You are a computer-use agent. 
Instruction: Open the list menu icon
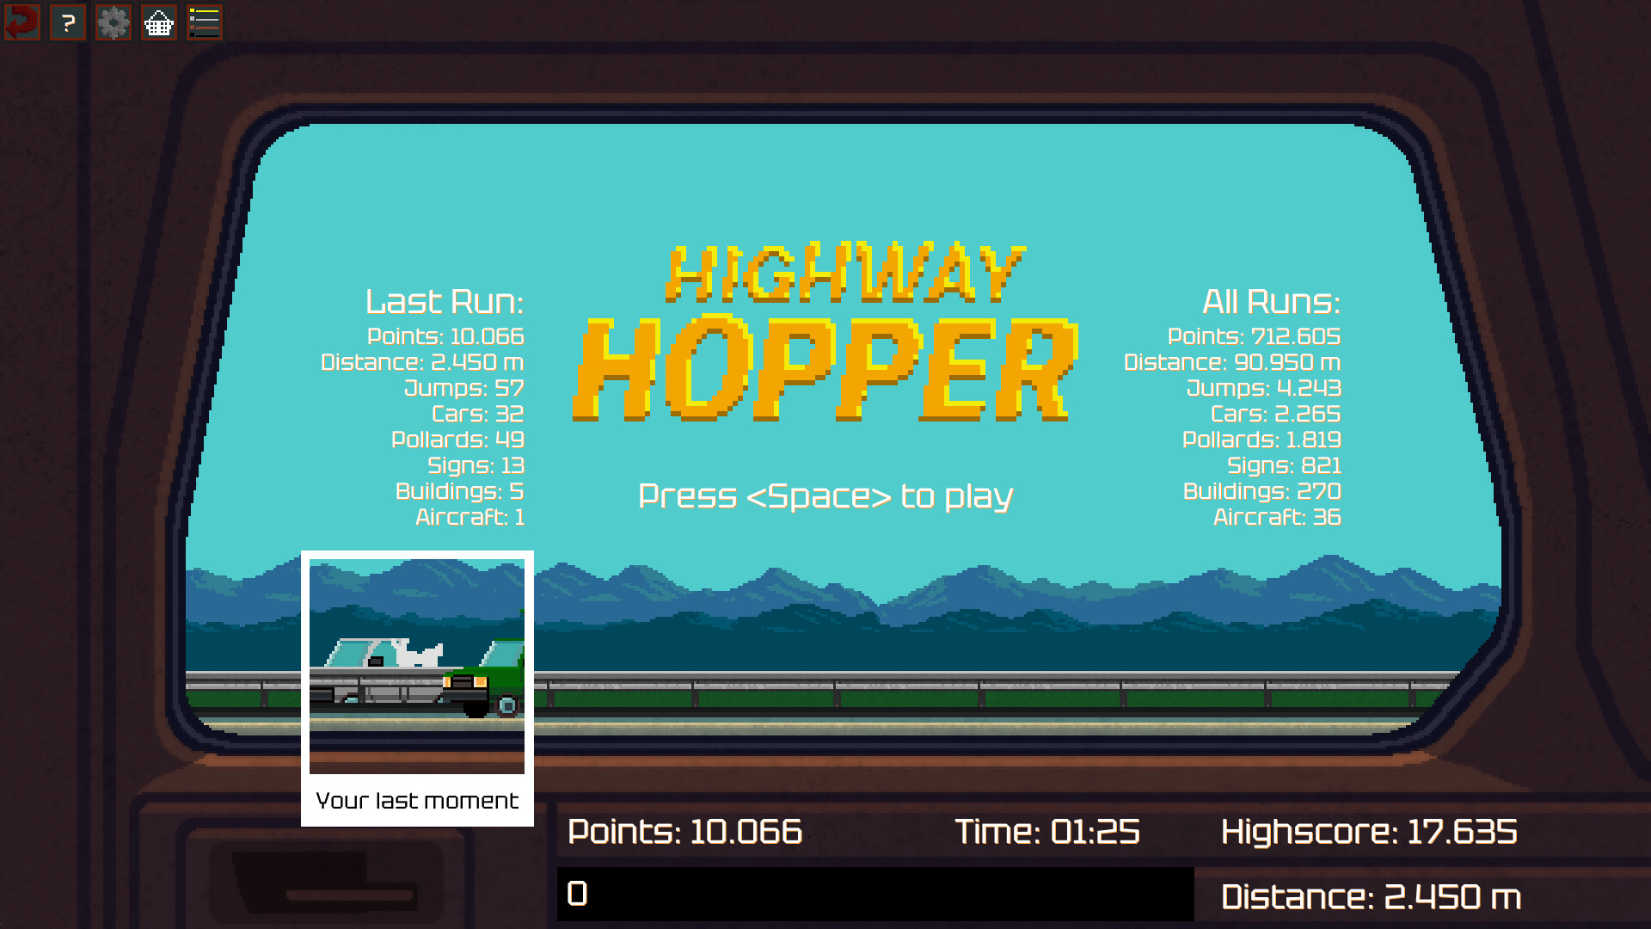tap(205, 22)
